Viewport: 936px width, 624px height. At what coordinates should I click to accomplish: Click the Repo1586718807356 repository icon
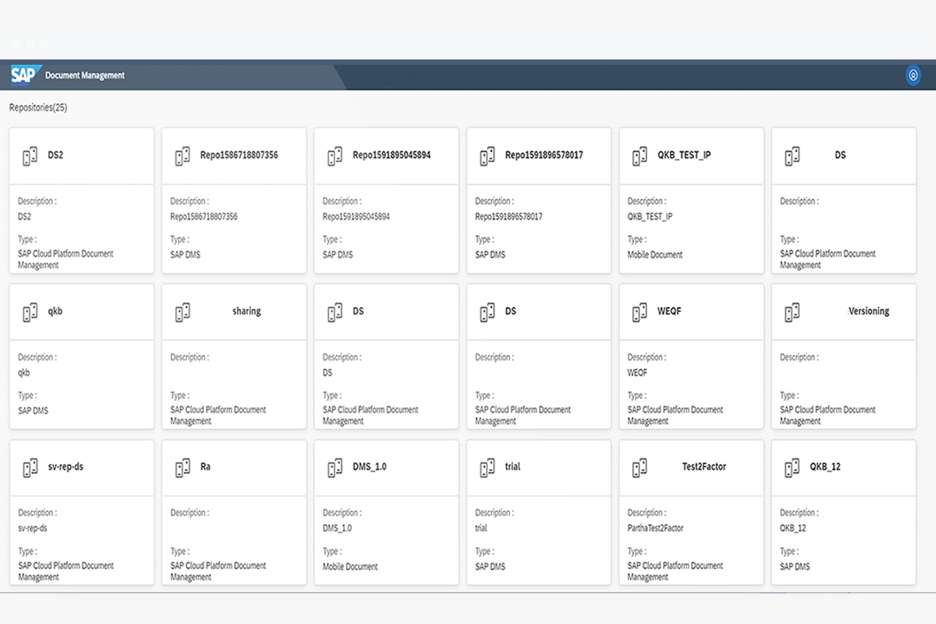(x=182, y=156)
